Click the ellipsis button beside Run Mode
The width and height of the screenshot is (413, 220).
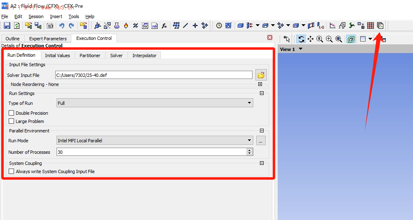(260, 141)
